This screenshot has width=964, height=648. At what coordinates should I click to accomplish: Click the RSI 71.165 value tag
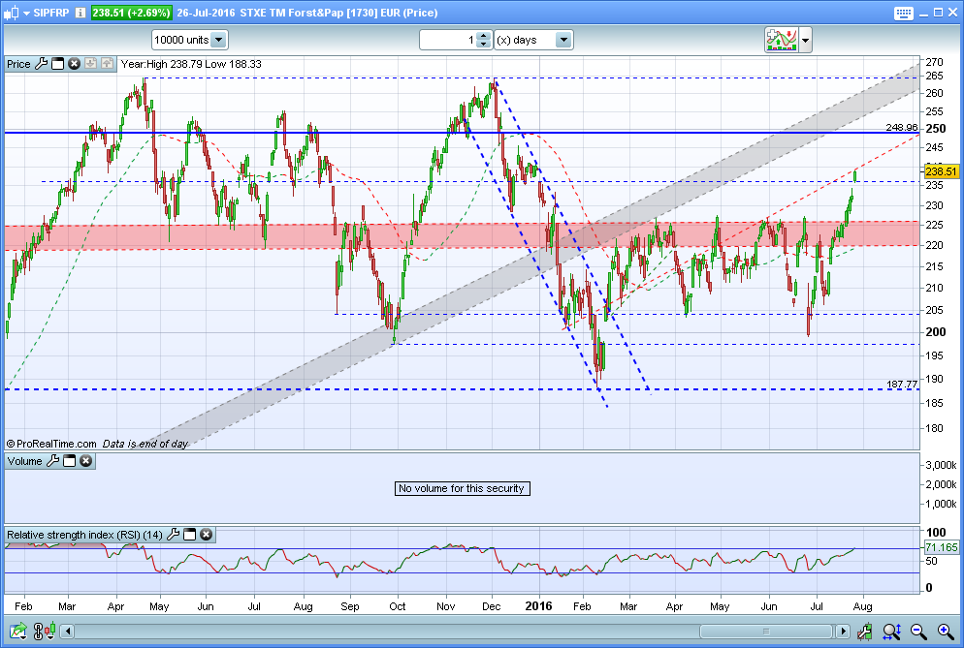[x=942, y=547]
